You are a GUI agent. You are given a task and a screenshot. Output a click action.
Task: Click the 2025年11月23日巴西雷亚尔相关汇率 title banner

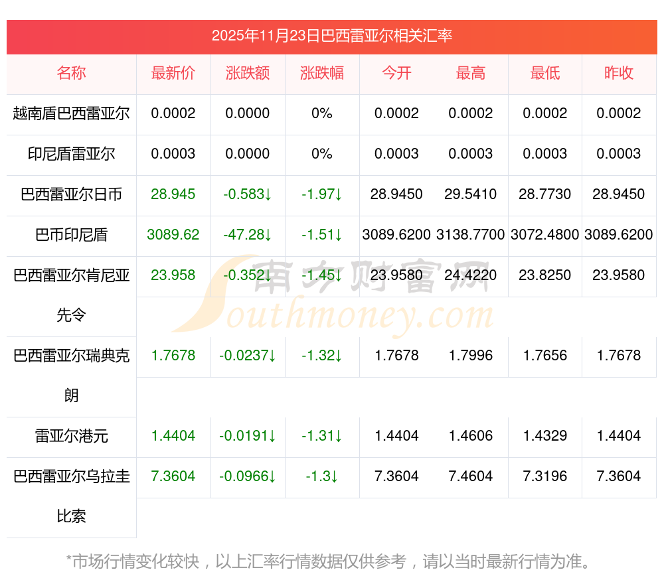[332, 36]
